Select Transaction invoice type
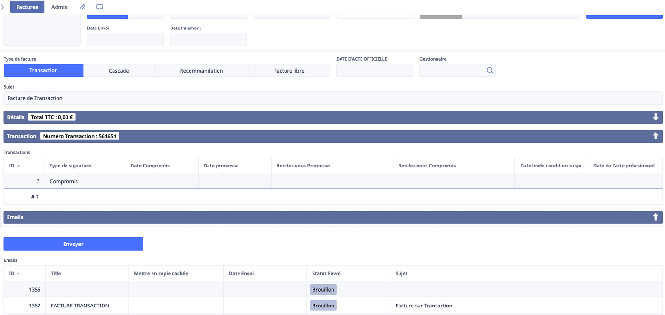This screenshot has height=315, width=665. click(44, 71)
